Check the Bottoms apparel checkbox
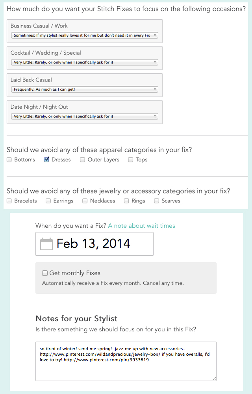The height and width of the screenshot is (394, 252). coord(9,160)
